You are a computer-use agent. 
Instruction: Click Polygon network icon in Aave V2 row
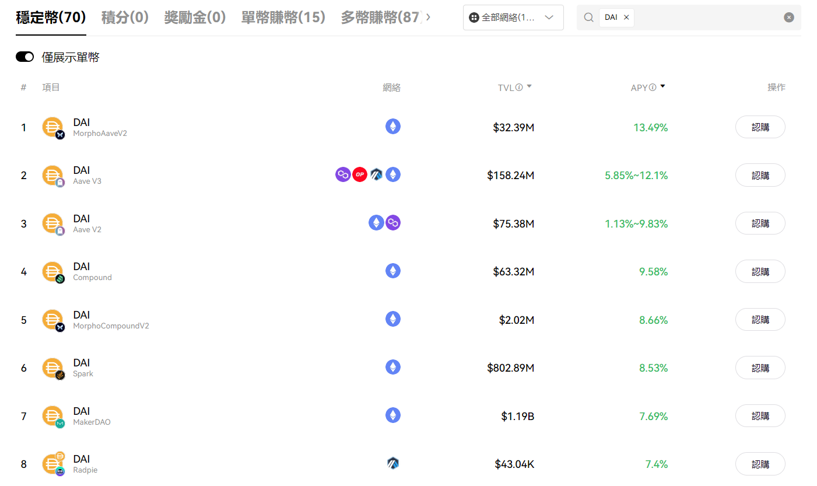click(393, 223)
